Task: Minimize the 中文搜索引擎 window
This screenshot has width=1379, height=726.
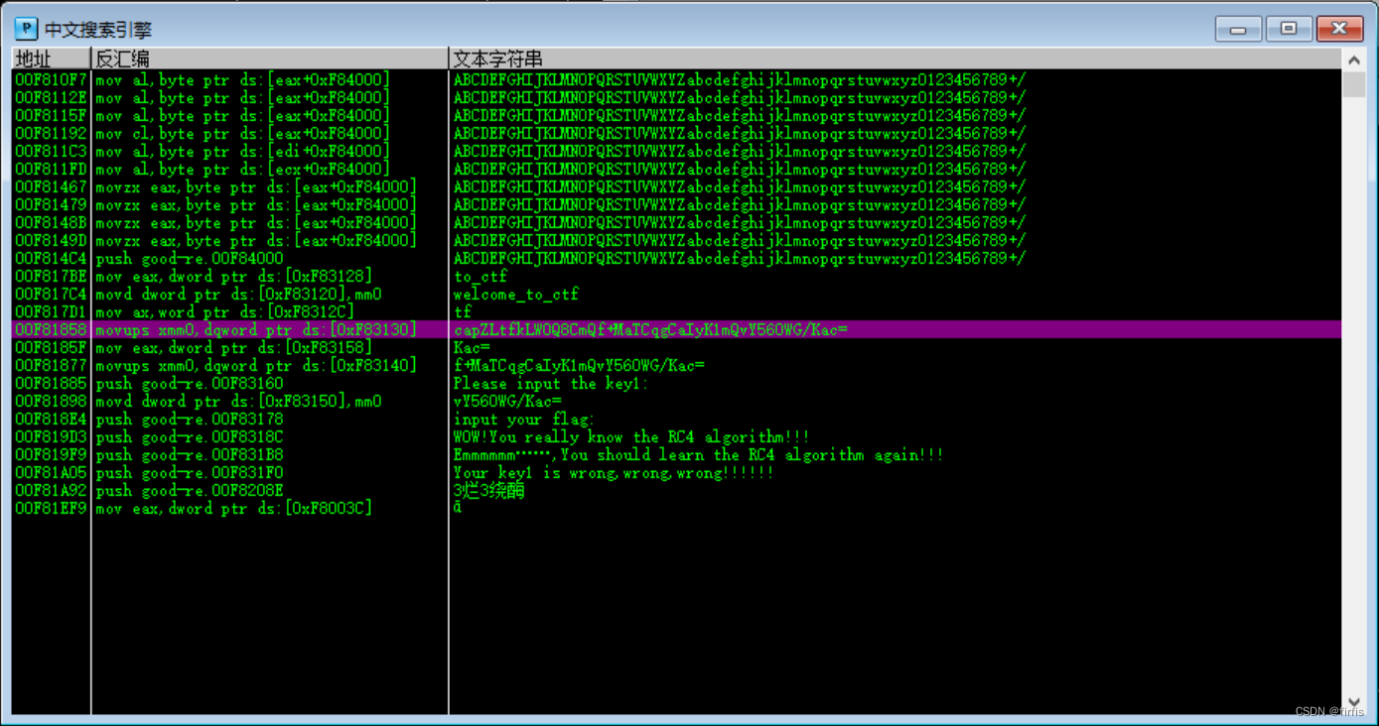Action: (x=1238, y=29)
